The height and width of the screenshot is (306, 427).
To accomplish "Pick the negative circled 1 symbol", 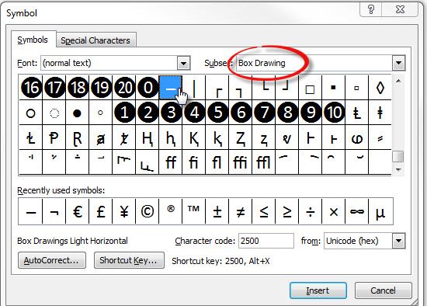I will click(x=124, y=113).
